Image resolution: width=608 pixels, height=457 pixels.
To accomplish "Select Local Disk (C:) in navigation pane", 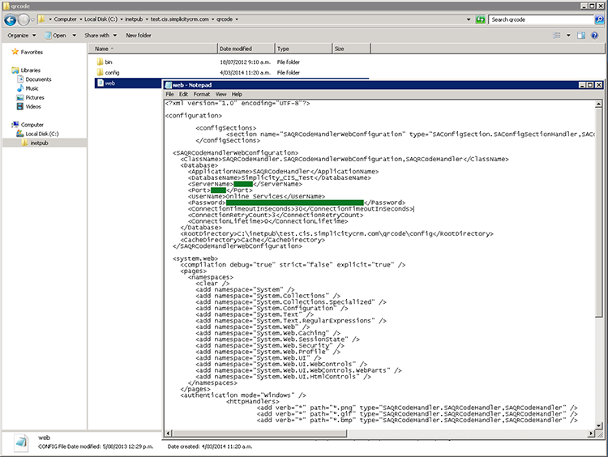I will click(42, 134).
